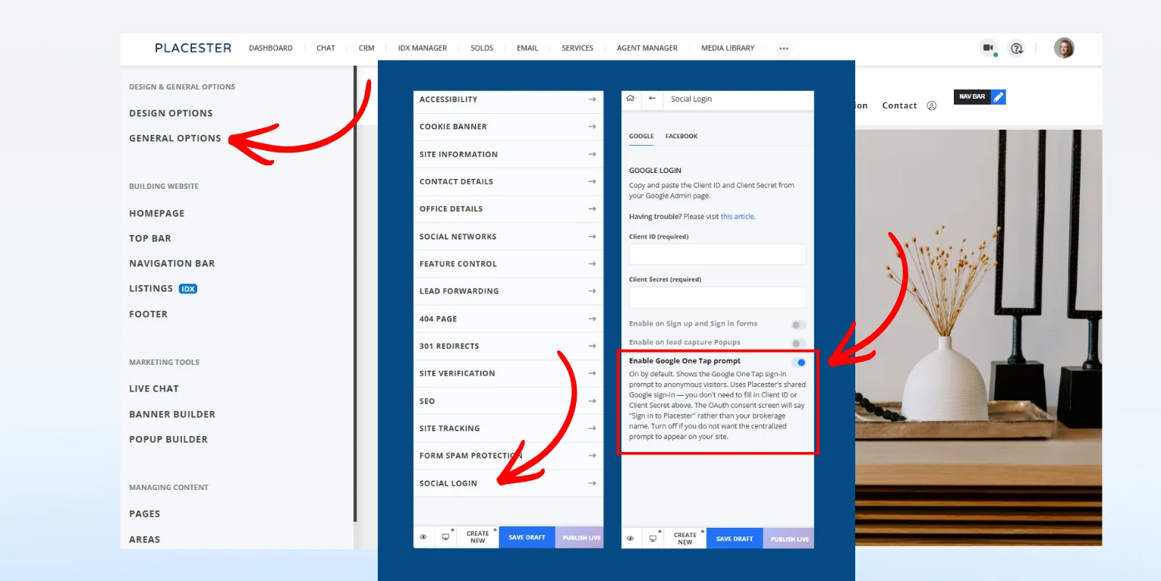The height and width of the screenshot is (581, 1161).
Task: Select Listings IDX in the sidebar
Action: coord(163,288)
